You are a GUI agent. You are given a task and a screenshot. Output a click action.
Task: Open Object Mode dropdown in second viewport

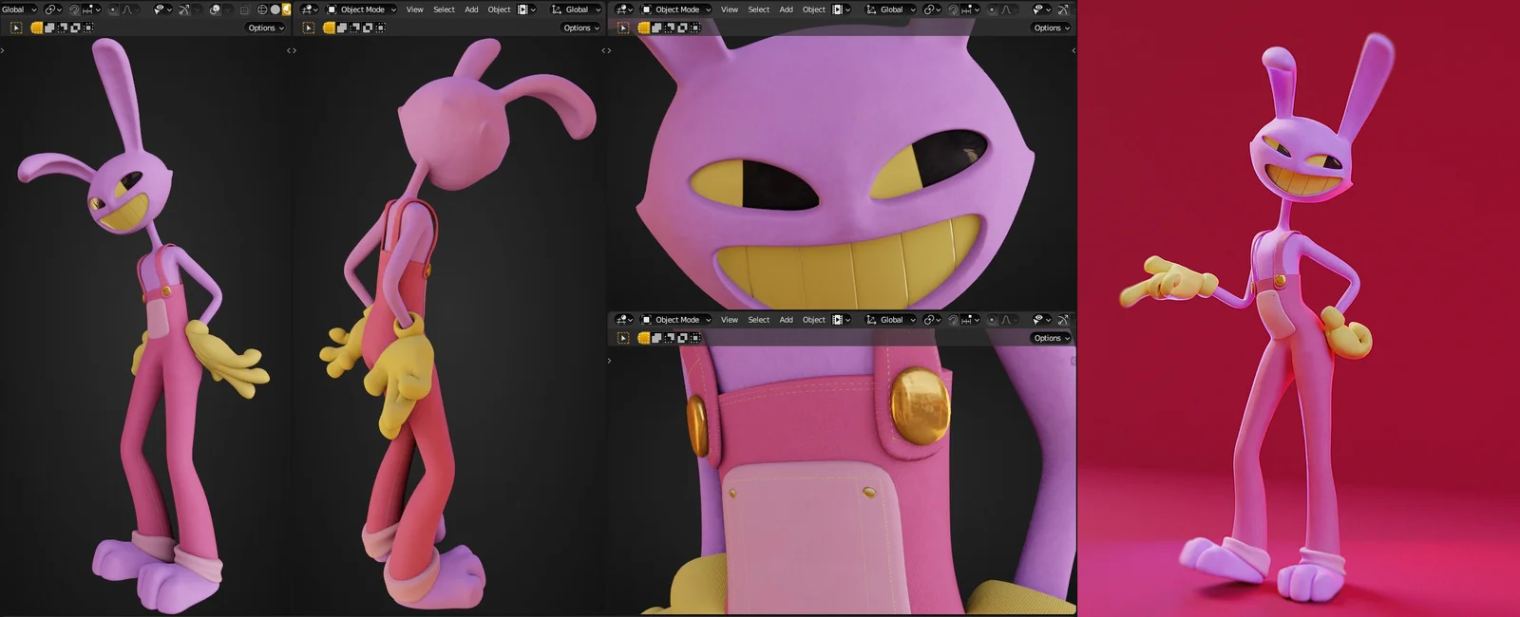(x=362, y=9)
